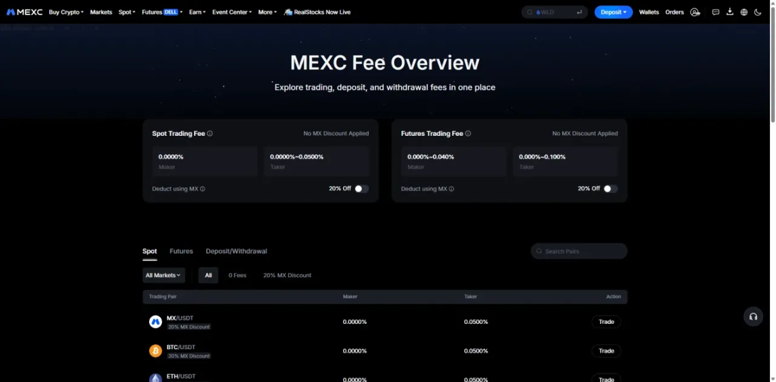Click the 20% MX Discount tag under MX/USDT

pos(189,327)
